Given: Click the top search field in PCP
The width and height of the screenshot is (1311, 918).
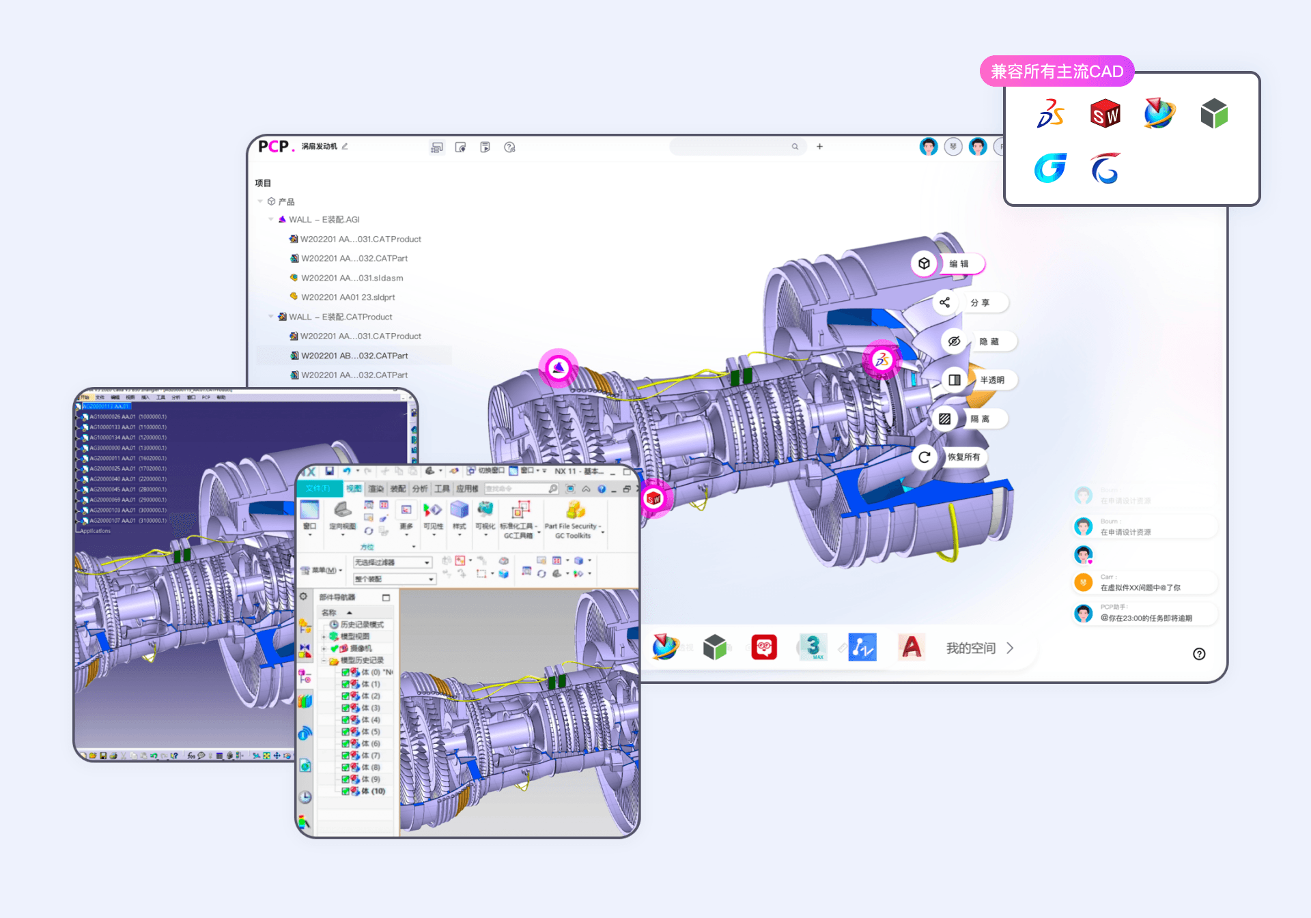Looking at the screenshot, I should click(x=731, y=147).
